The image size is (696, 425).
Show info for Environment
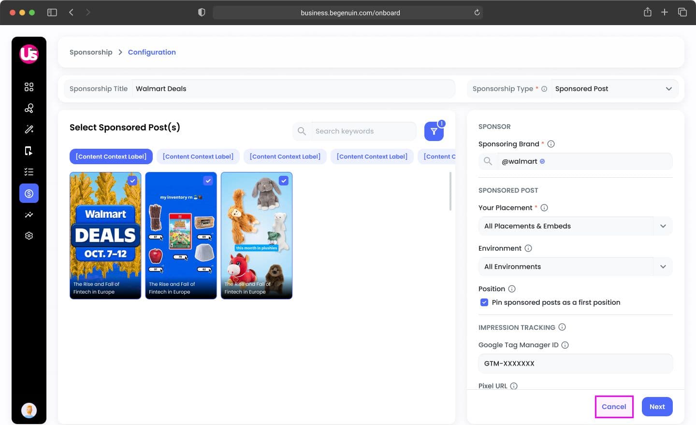528,248
